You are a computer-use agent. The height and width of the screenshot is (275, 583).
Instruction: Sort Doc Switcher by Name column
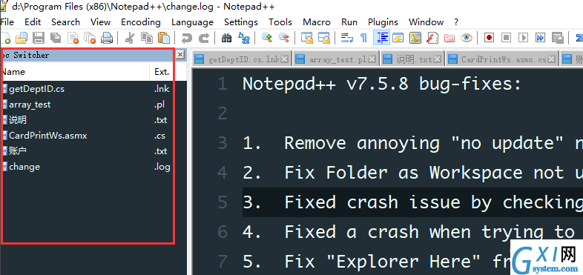point(75,72)
